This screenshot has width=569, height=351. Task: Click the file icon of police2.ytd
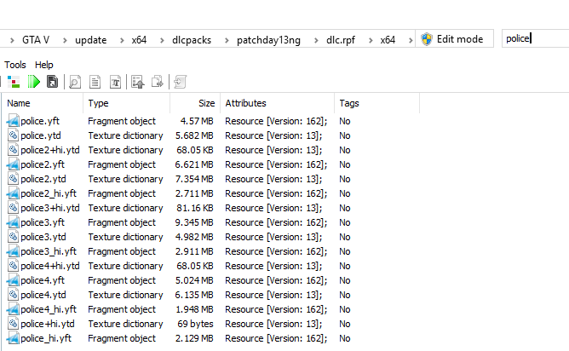click(x=13, y=179)
